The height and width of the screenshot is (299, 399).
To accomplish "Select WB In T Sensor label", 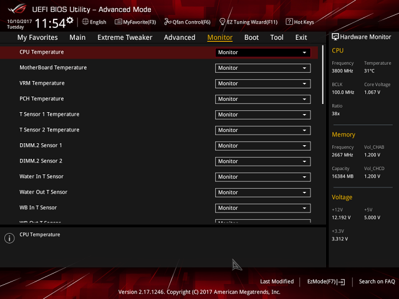I will pyautogui.click(x=38, y=207).
